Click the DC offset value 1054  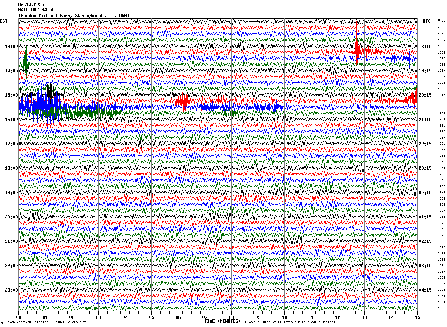441,302
